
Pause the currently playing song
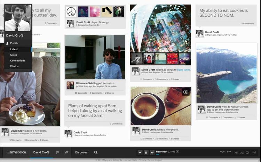pos(146,152)
